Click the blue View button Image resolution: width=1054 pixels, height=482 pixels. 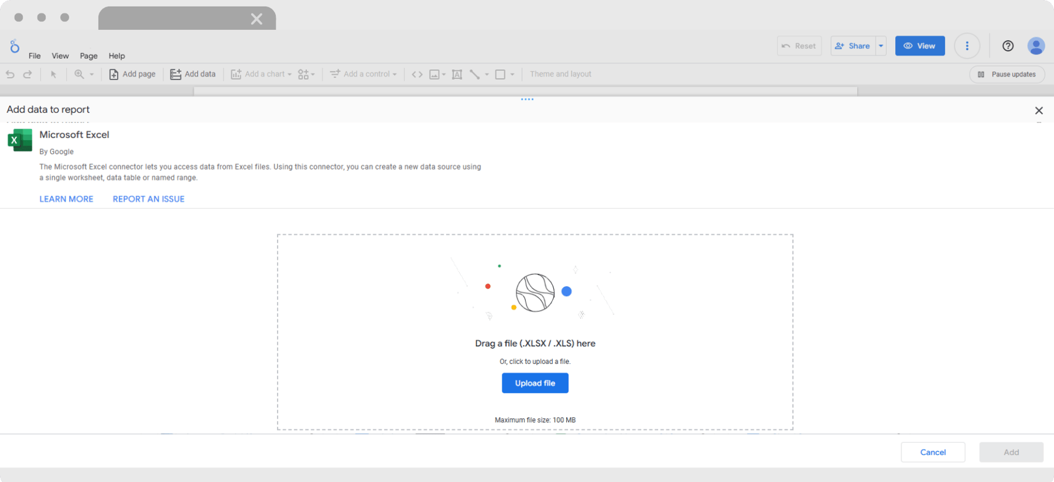pos(920,46)
